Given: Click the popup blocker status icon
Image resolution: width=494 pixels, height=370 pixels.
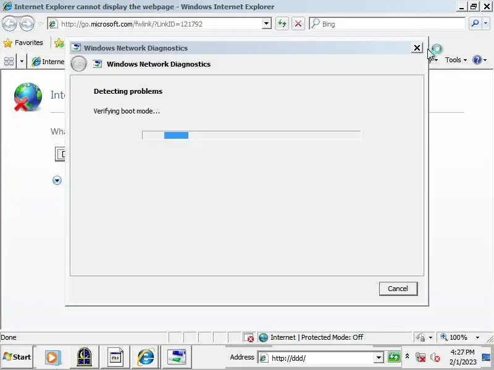Looking at the screenshot, I should 249,337.
